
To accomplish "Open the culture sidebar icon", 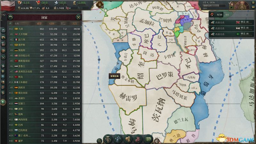I will coord(3,82).
